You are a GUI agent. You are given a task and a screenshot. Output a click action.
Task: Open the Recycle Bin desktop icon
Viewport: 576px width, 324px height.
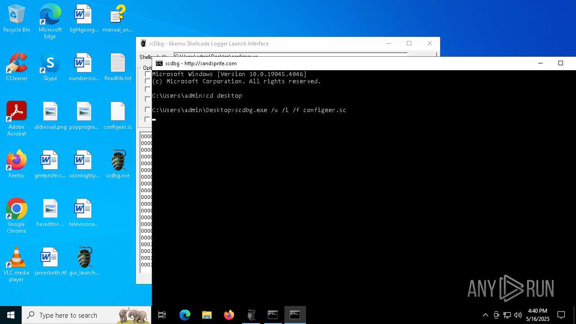click(17, 19)
